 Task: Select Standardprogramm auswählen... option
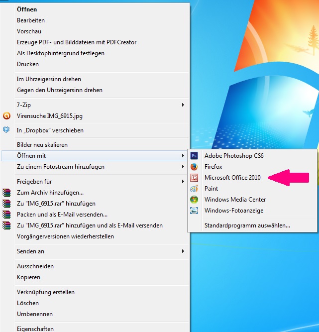point(247,225)
